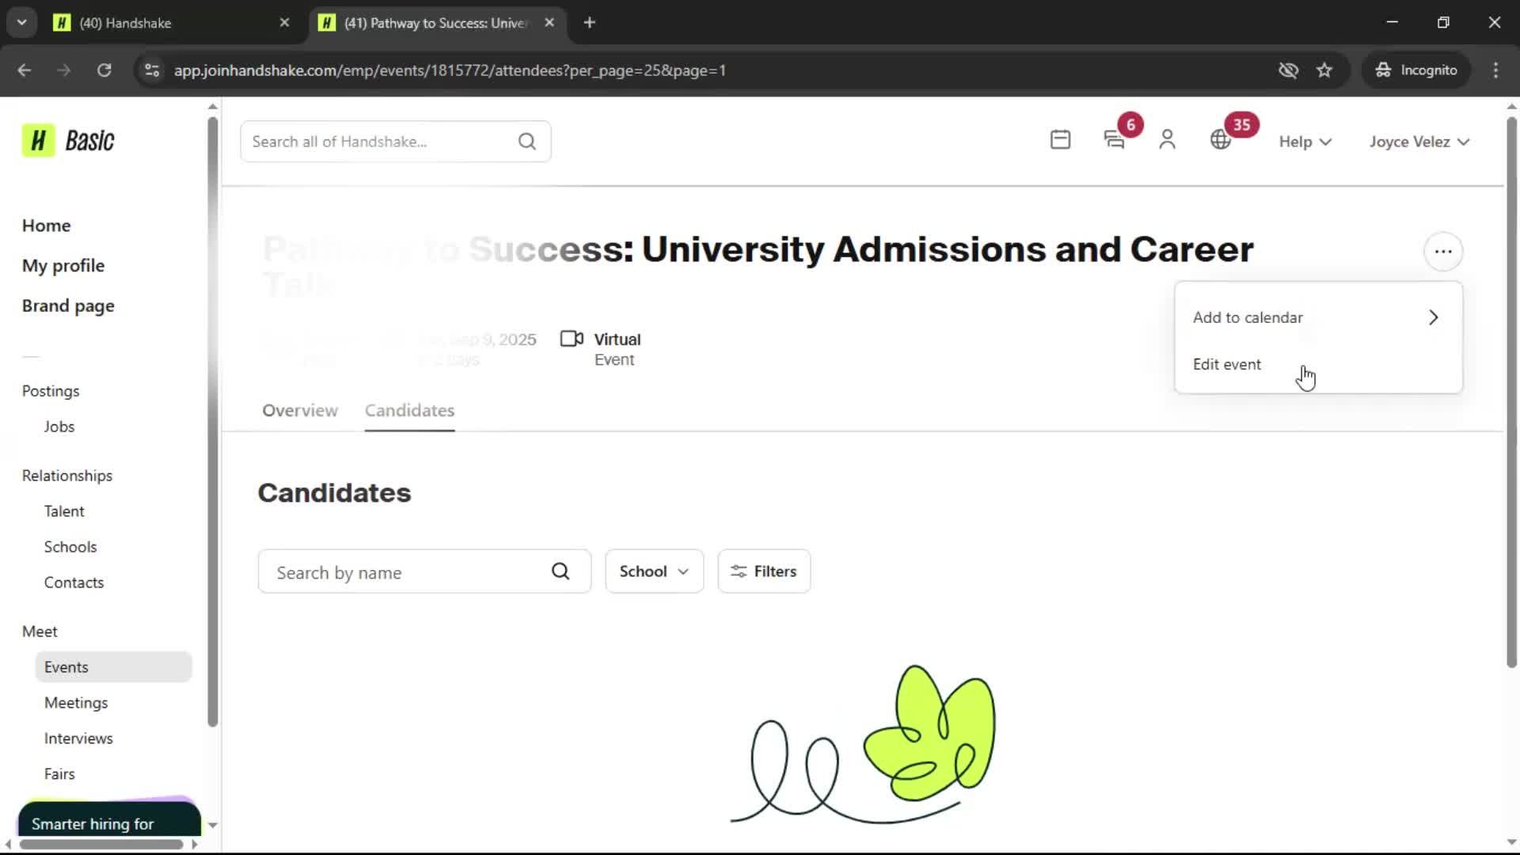Open Fairs in the sidebar
This screenshot has height=855, width=1520.
coord(59,774)
